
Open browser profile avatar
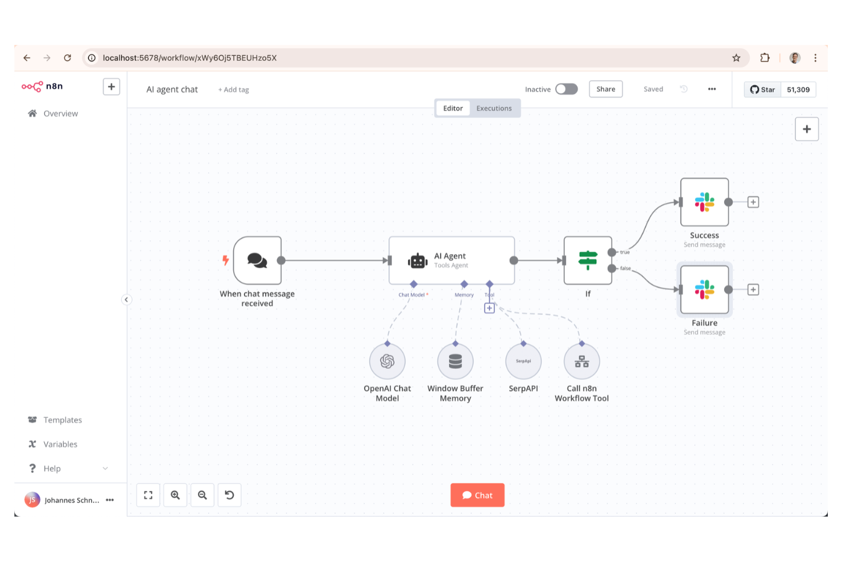[x=795, y=58]
